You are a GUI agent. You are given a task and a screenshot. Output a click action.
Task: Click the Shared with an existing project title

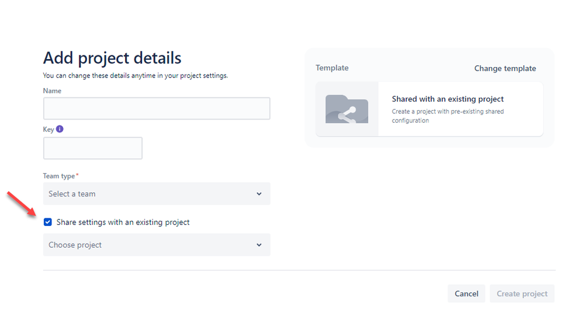(x=447, y=99)
